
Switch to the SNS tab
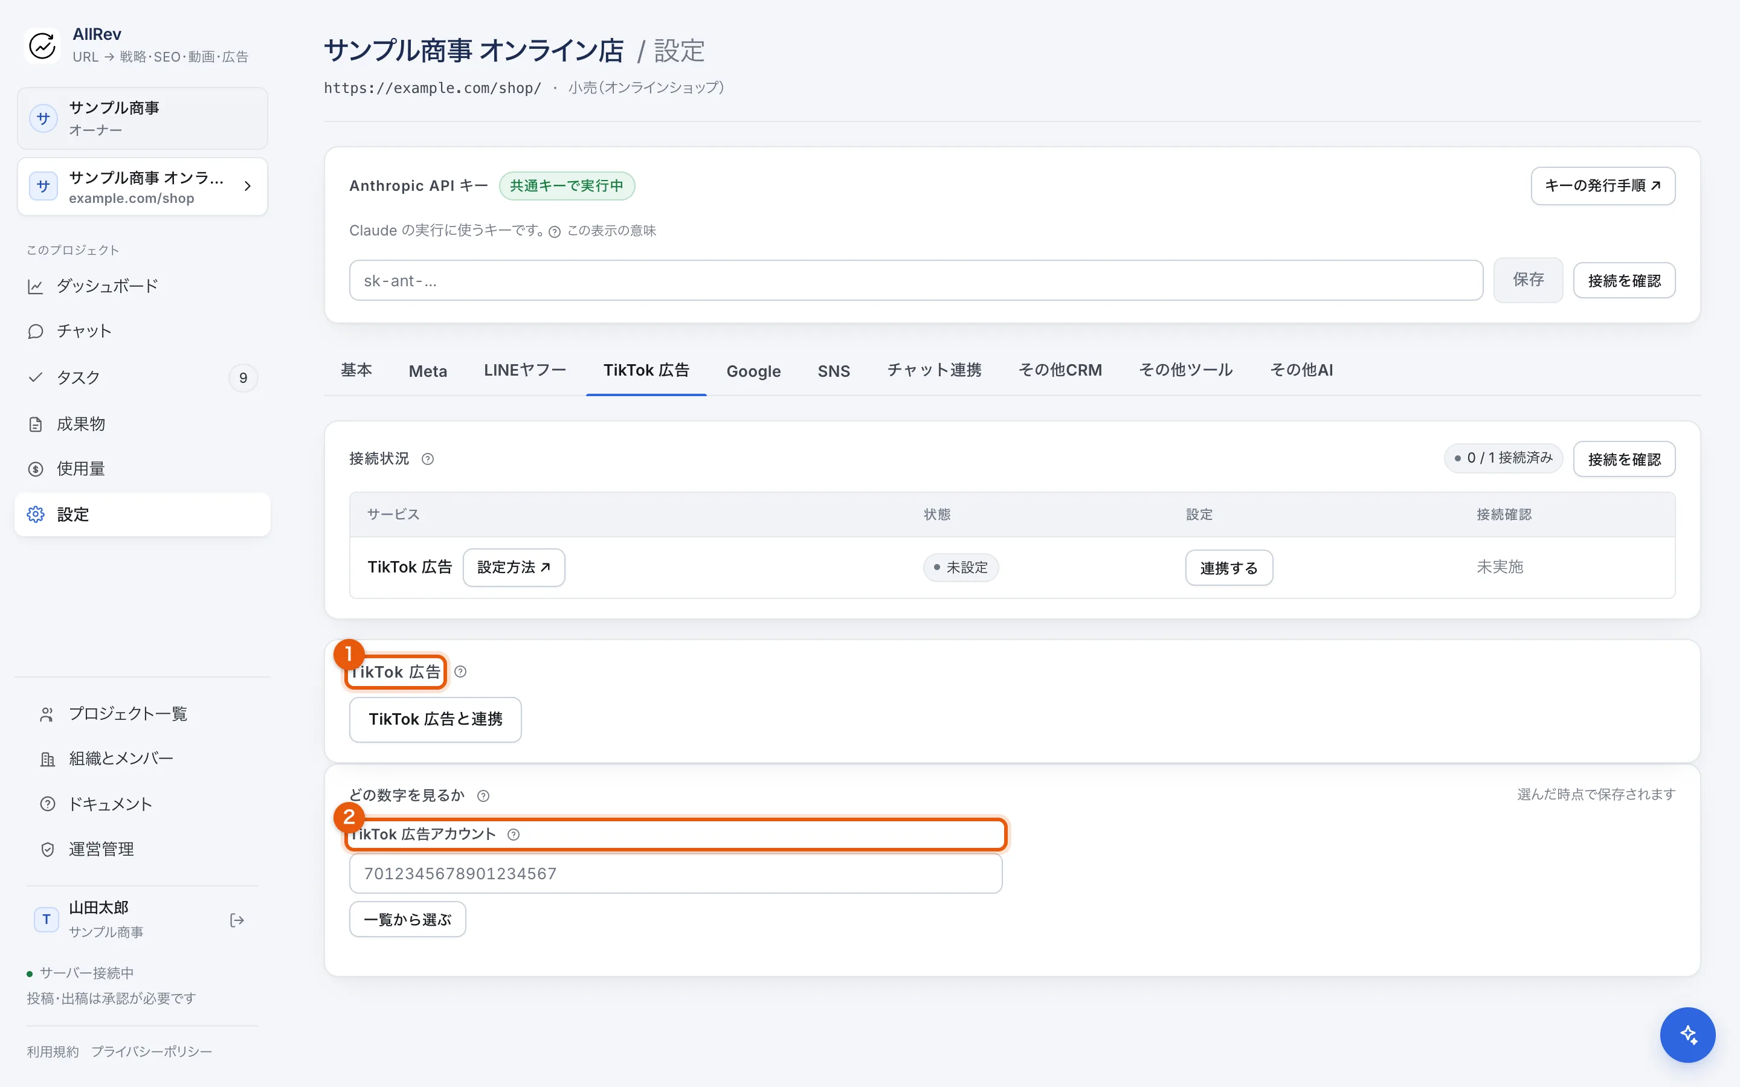[833, 371]
